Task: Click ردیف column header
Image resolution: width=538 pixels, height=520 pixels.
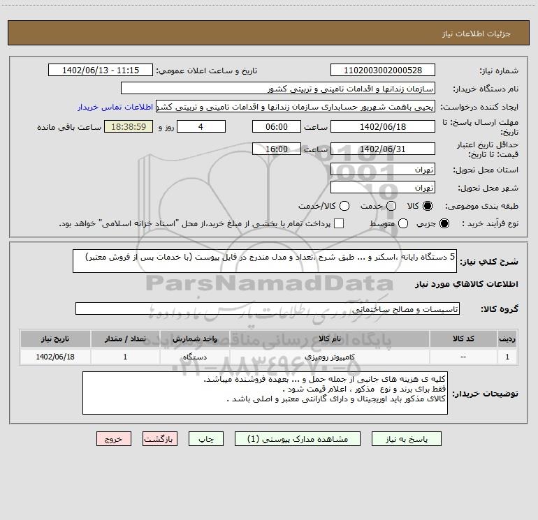Action: click(x=507, y=339)
